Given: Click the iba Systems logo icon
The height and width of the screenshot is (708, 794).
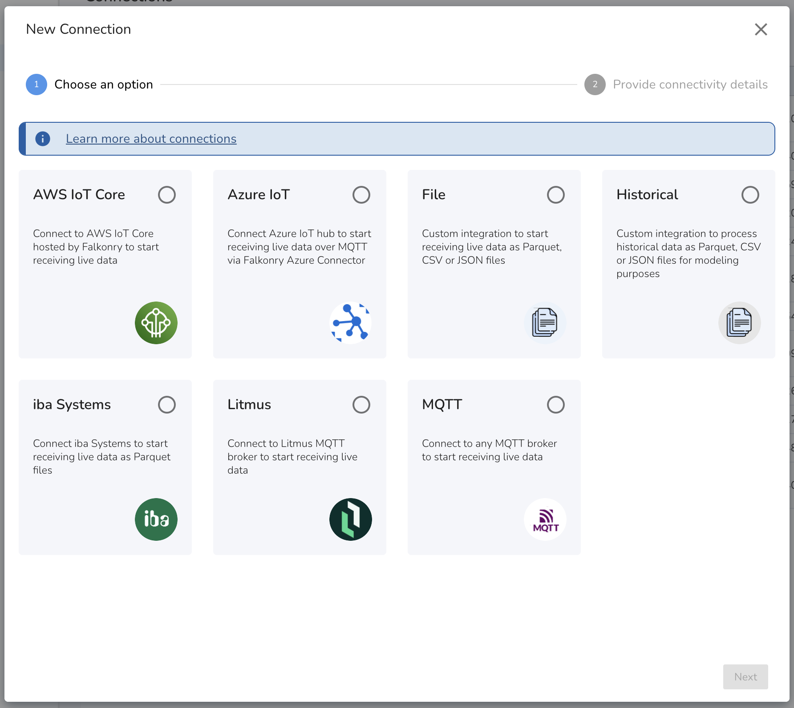Looking at the screenshot, I should [156, 519].
